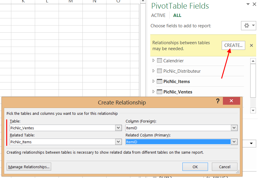Expand the PicNic_Ventes table node
Viewport: 258px width, 178px height.
tap(154, 92)
